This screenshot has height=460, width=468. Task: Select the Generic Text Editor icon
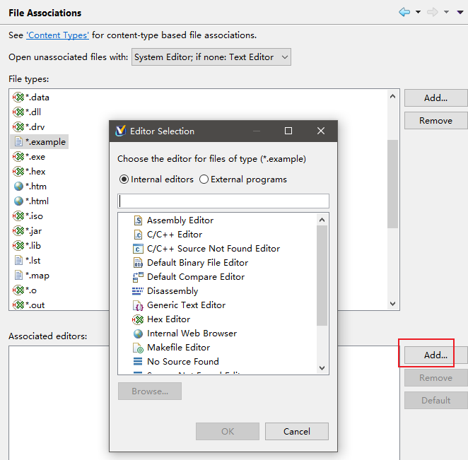click(138, 305)
